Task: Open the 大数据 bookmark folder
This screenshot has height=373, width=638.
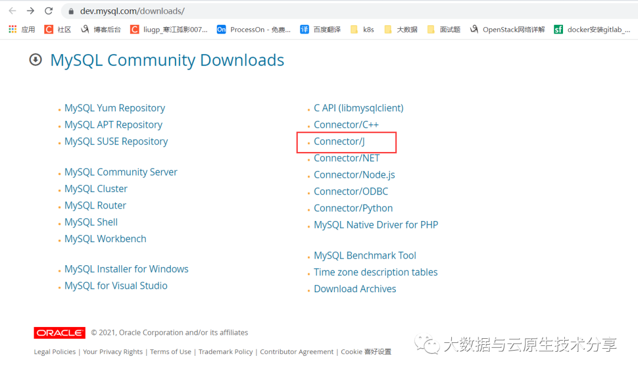Action: [x=401, y=29]
